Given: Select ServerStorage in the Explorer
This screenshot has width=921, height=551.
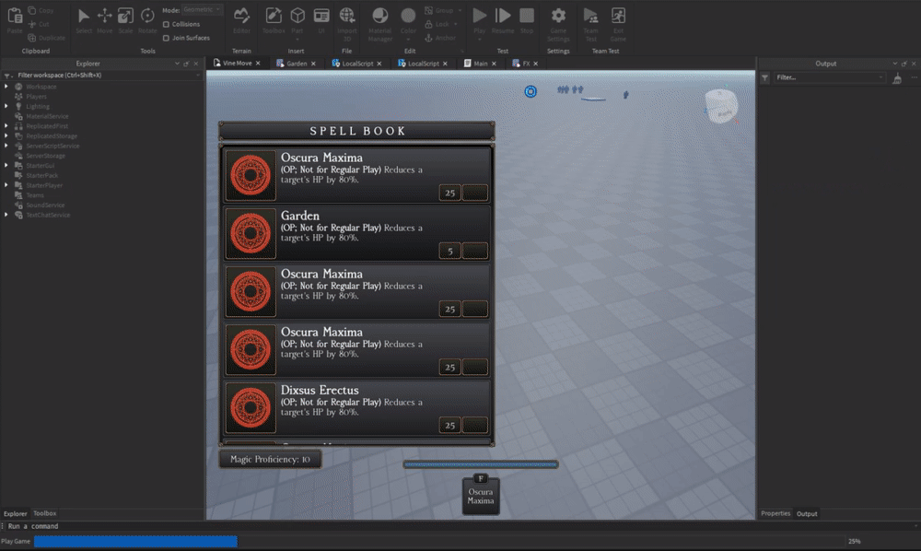Looking at the screenshot, I should (45, 156).
